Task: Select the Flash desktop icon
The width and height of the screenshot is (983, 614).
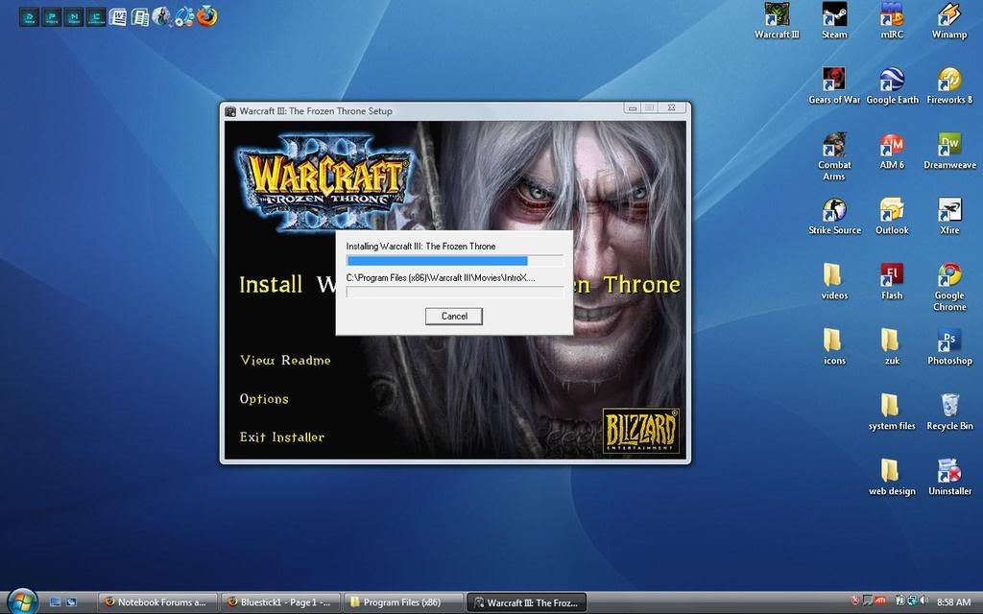Action: click(x=892, y=281)
